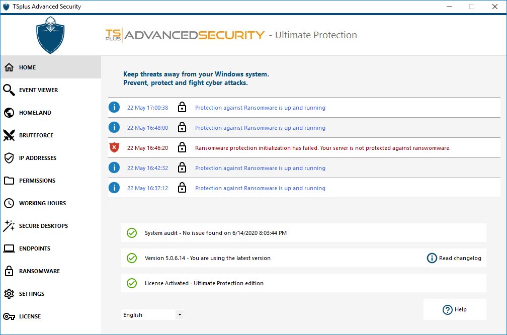
Task: Open WORKING HOURS section
Action: (51, 203)
